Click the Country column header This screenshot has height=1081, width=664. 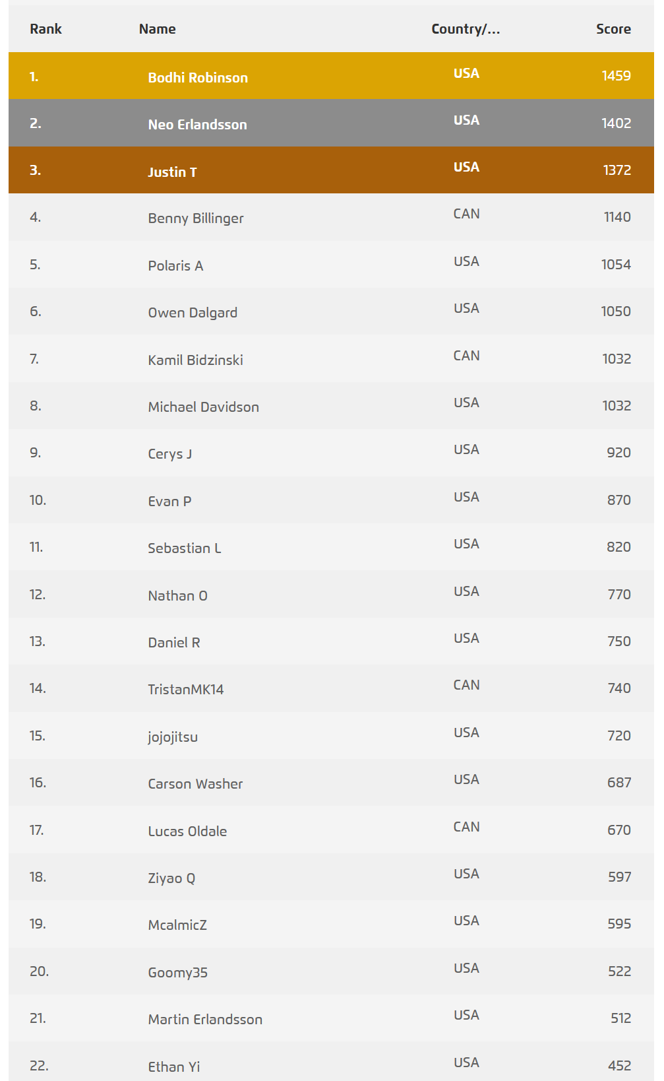coord(466,29)
